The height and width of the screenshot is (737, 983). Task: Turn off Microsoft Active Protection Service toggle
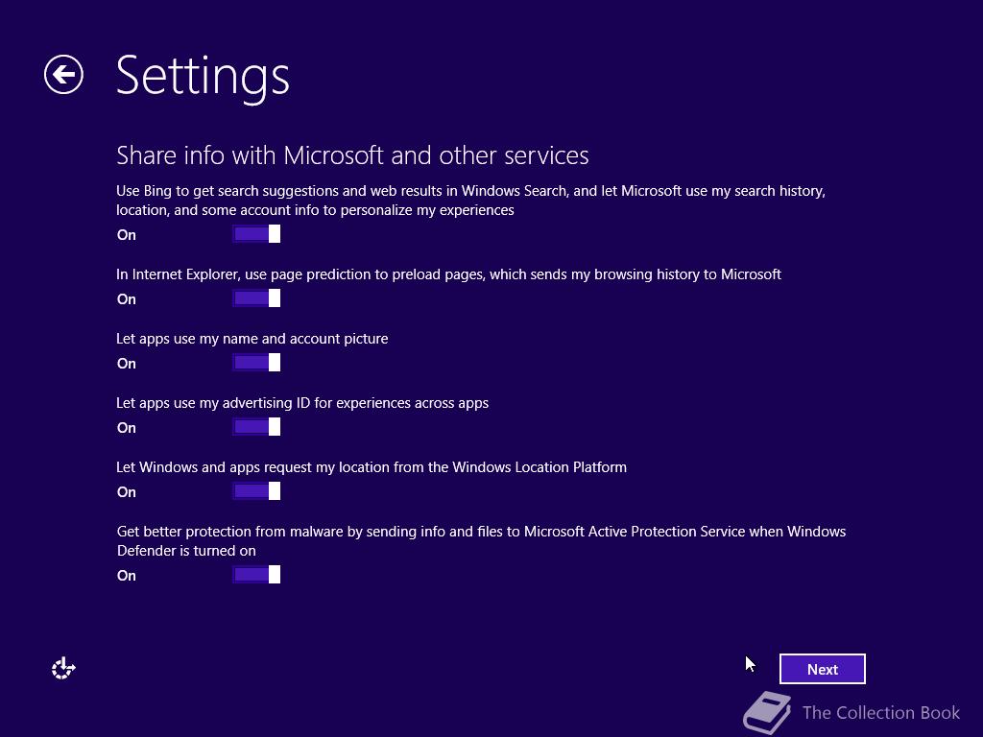coord(256,575)
